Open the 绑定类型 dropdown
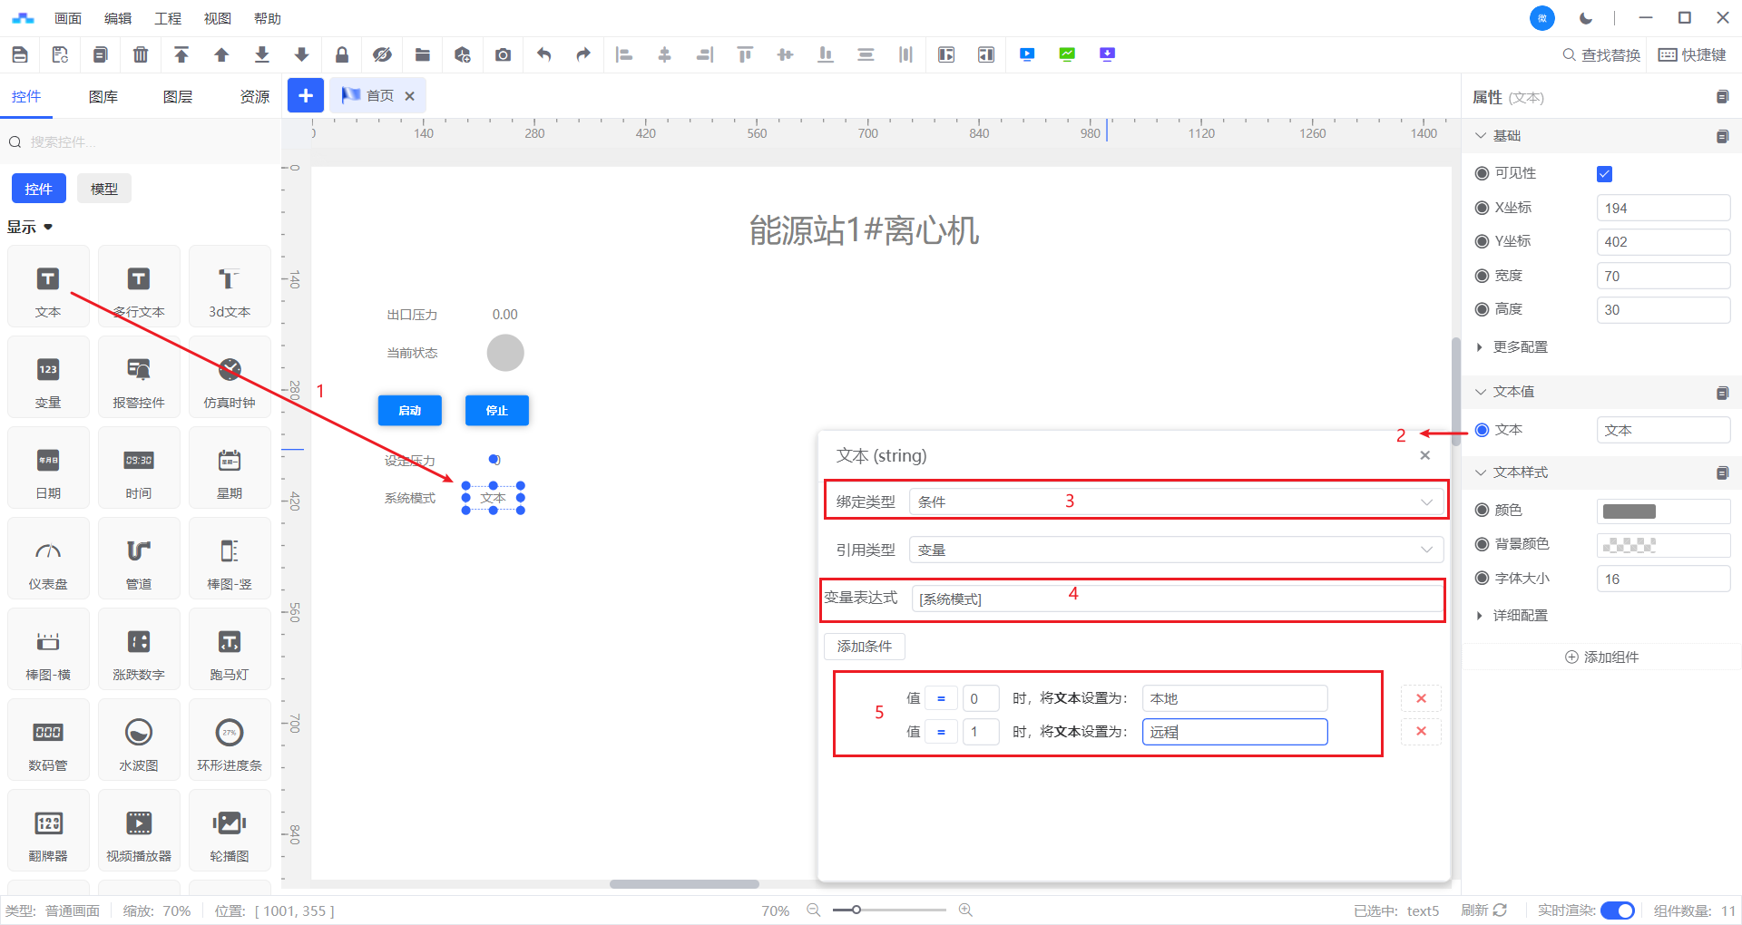This screenshot has width=1742, height=925. [1175, 501]
